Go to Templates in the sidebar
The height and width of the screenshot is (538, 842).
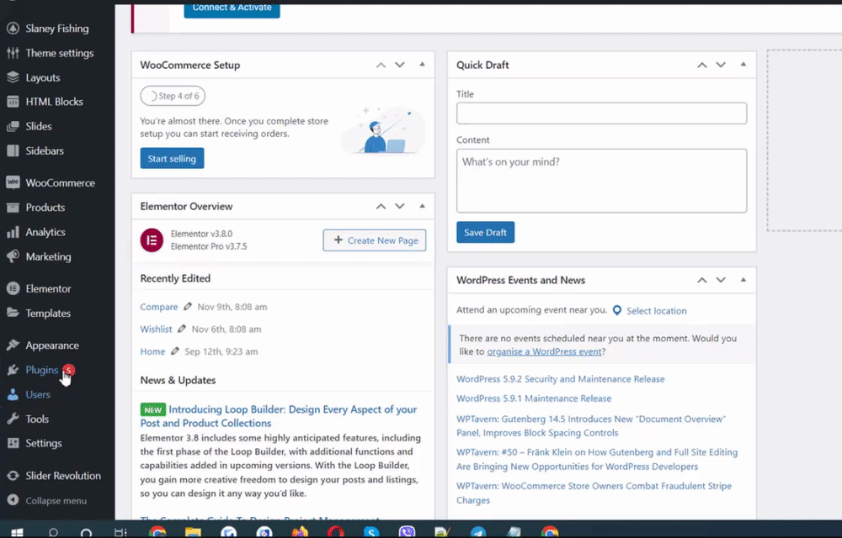tap(48, 314)
